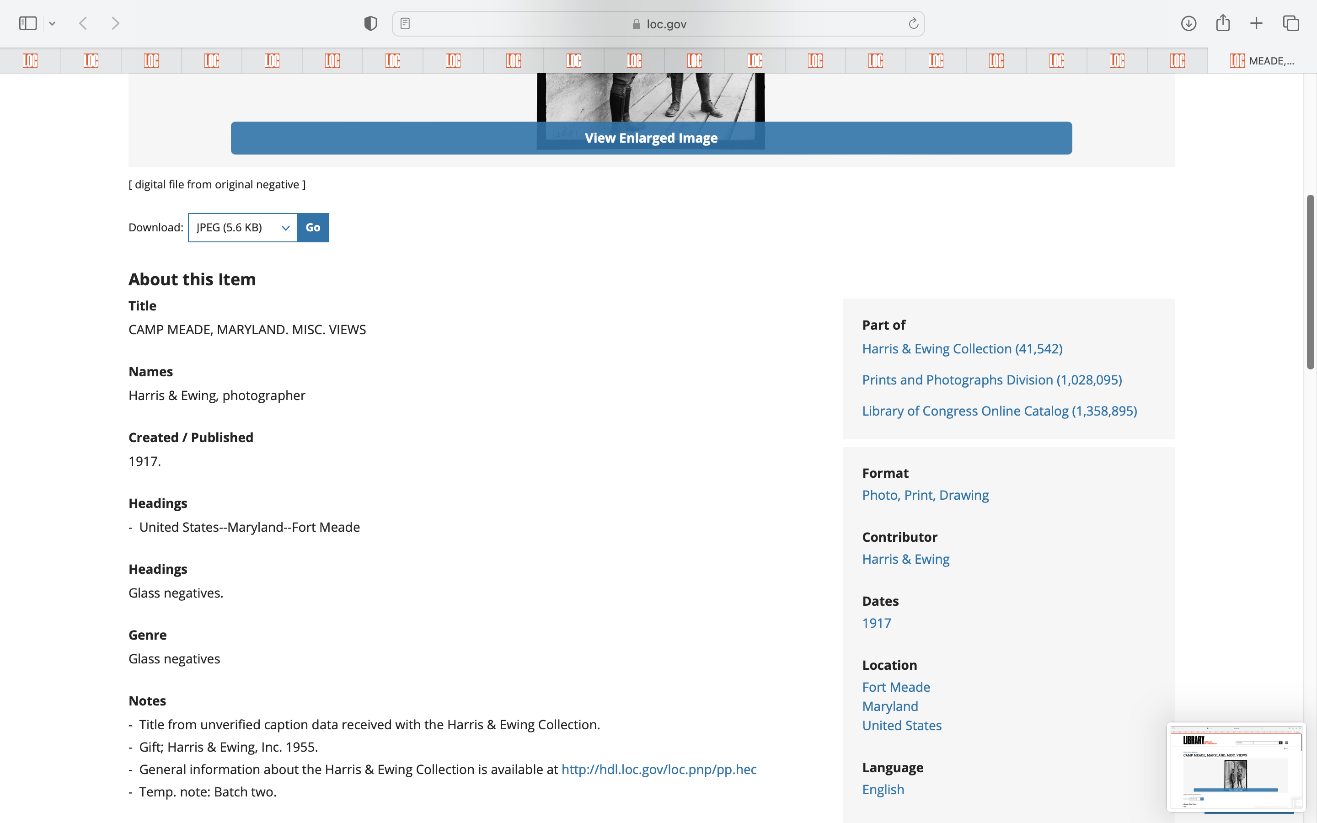Click the reader view page icon
This screenshot has width=1317, height=823.
405,23
